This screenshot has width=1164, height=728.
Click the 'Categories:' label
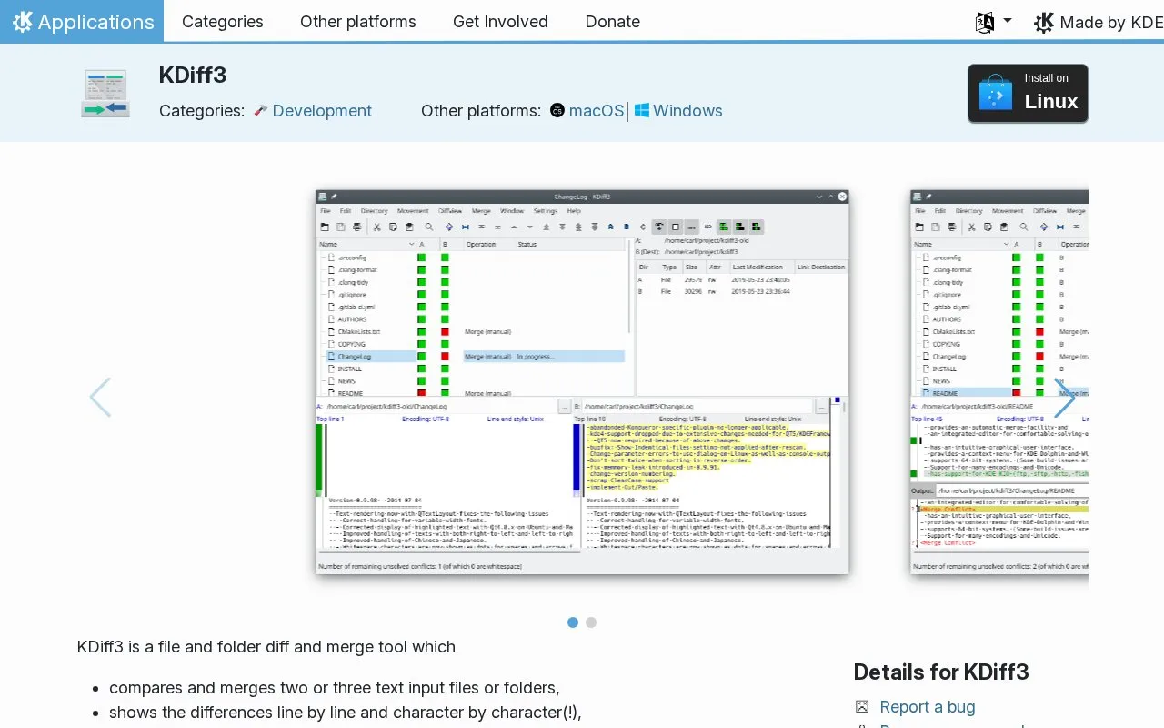click(x=202, y=111)
